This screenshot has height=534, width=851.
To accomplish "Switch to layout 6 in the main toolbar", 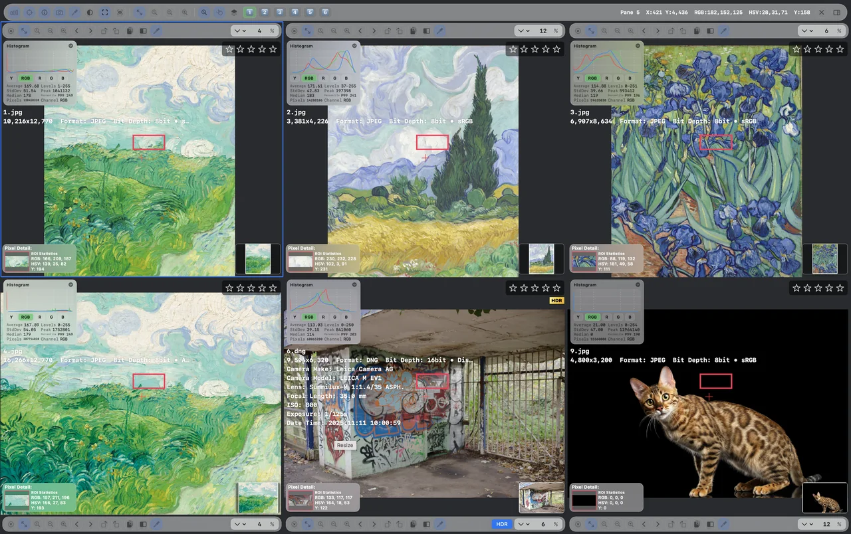I will pyautogui.click(x=325, y=13).
